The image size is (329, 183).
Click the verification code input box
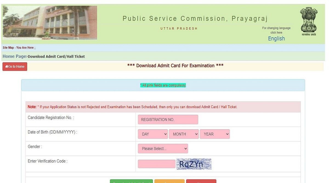point(157,164)
